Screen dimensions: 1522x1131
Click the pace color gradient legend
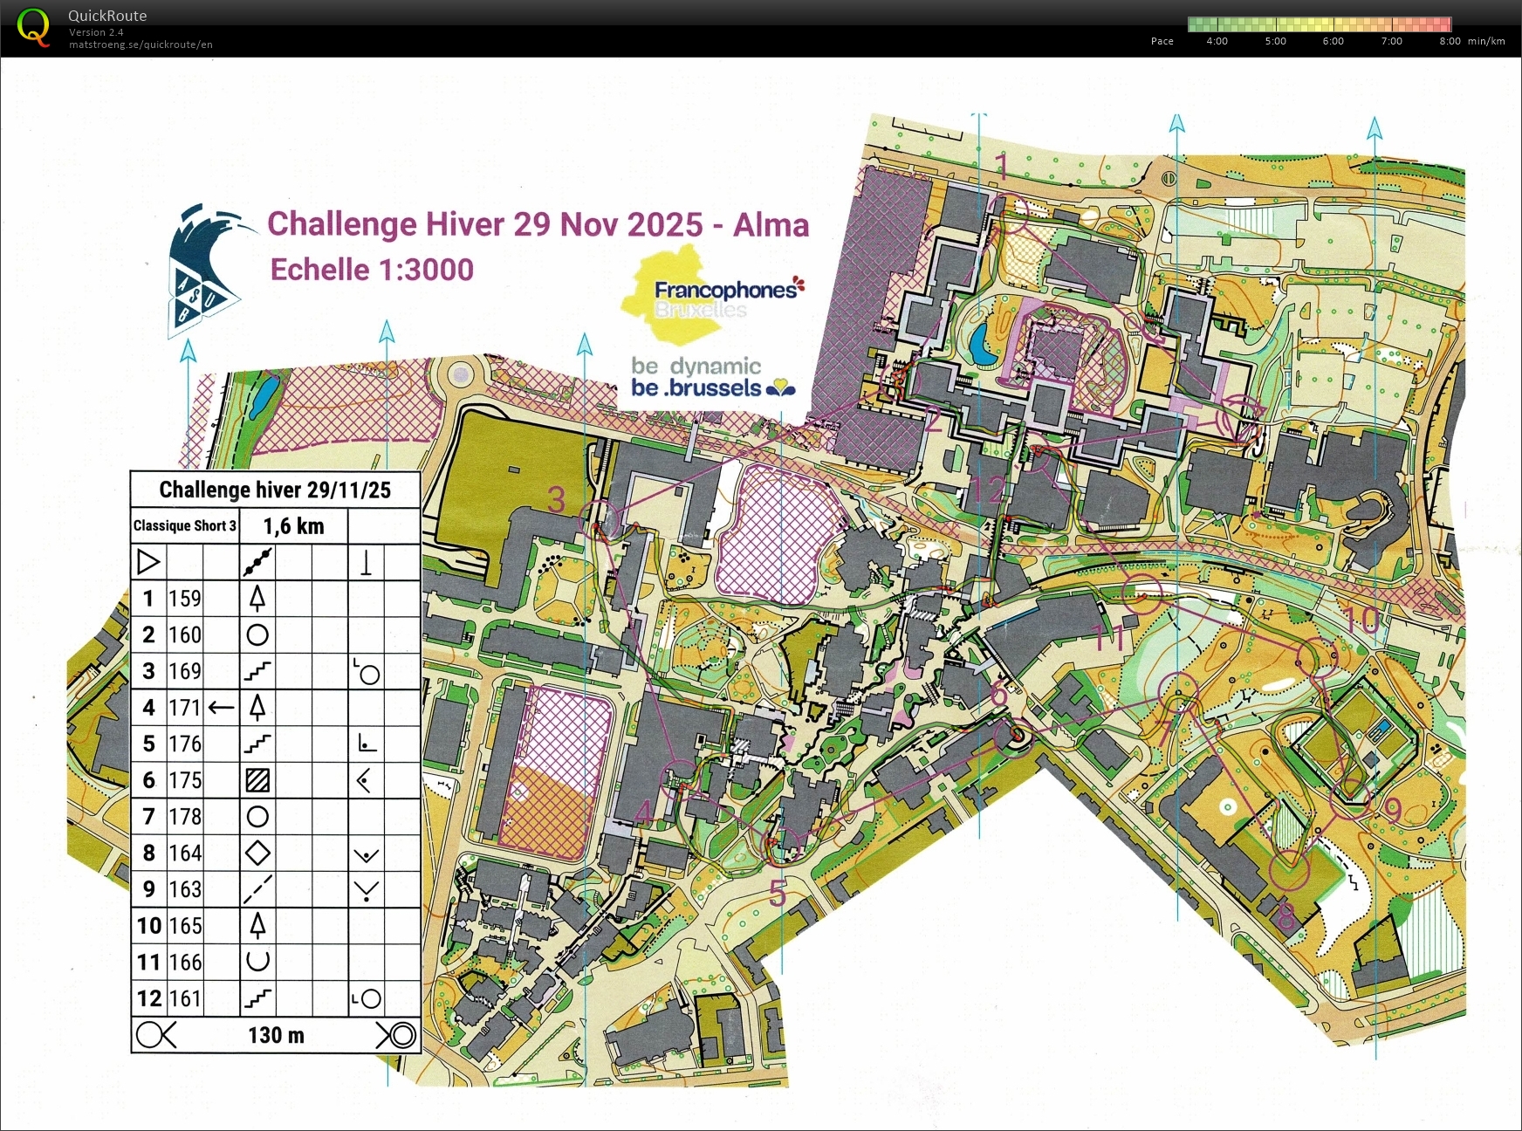tap(1319, 24)
